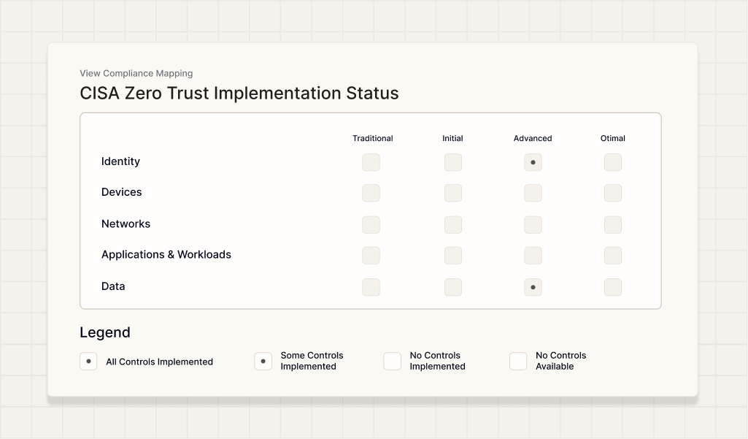Open the View Compliance Mapping link
Image resolution: width=748 pixels, height=439 pixels.
click(x=136, y=73)
